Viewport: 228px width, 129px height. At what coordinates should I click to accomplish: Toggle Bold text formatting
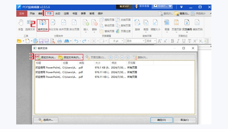[172, 41]
